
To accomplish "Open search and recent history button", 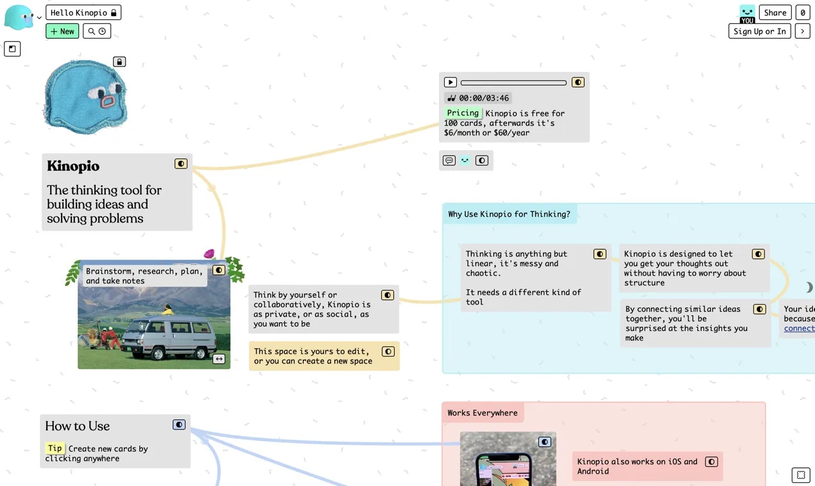I will point(97,31).
